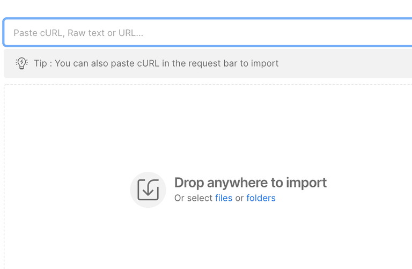Click the placeholder text in the import field
The image size is (412, 269).
(x=78, y=33)
